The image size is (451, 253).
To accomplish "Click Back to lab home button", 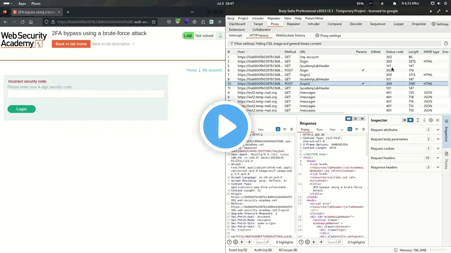I will (x=71, y=44).
